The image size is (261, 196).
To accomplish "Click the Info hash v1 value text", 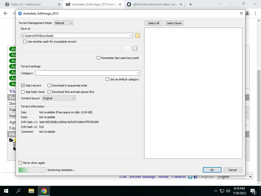I will (69, 122).
